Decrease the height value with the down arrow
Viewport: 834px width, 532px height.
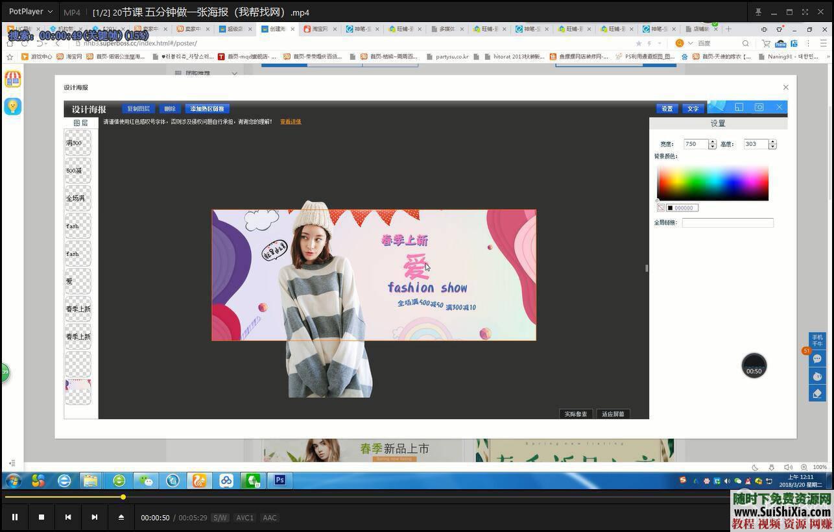772,147
